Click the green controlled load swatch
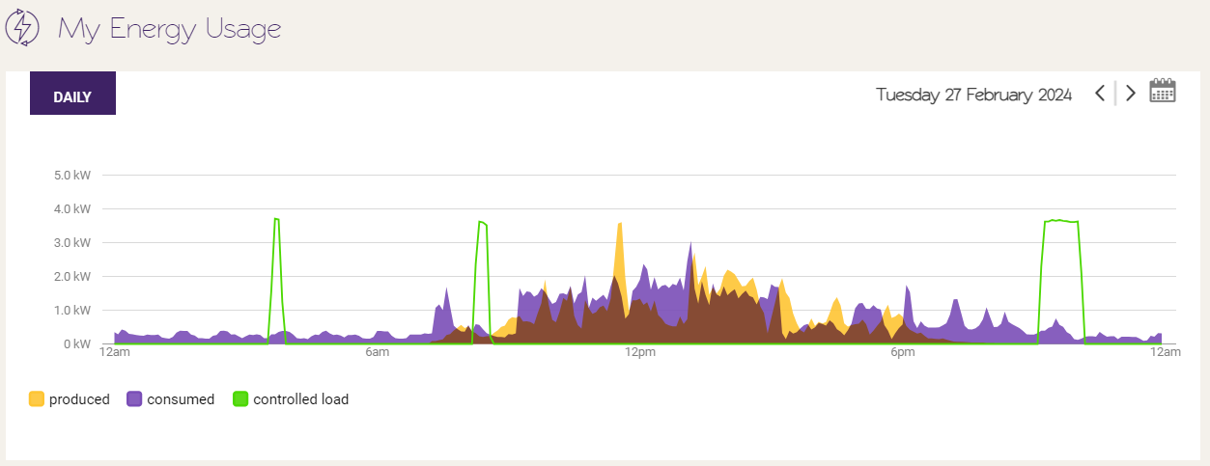Viewport: 1210px width, 466px height. coord(240,399)
